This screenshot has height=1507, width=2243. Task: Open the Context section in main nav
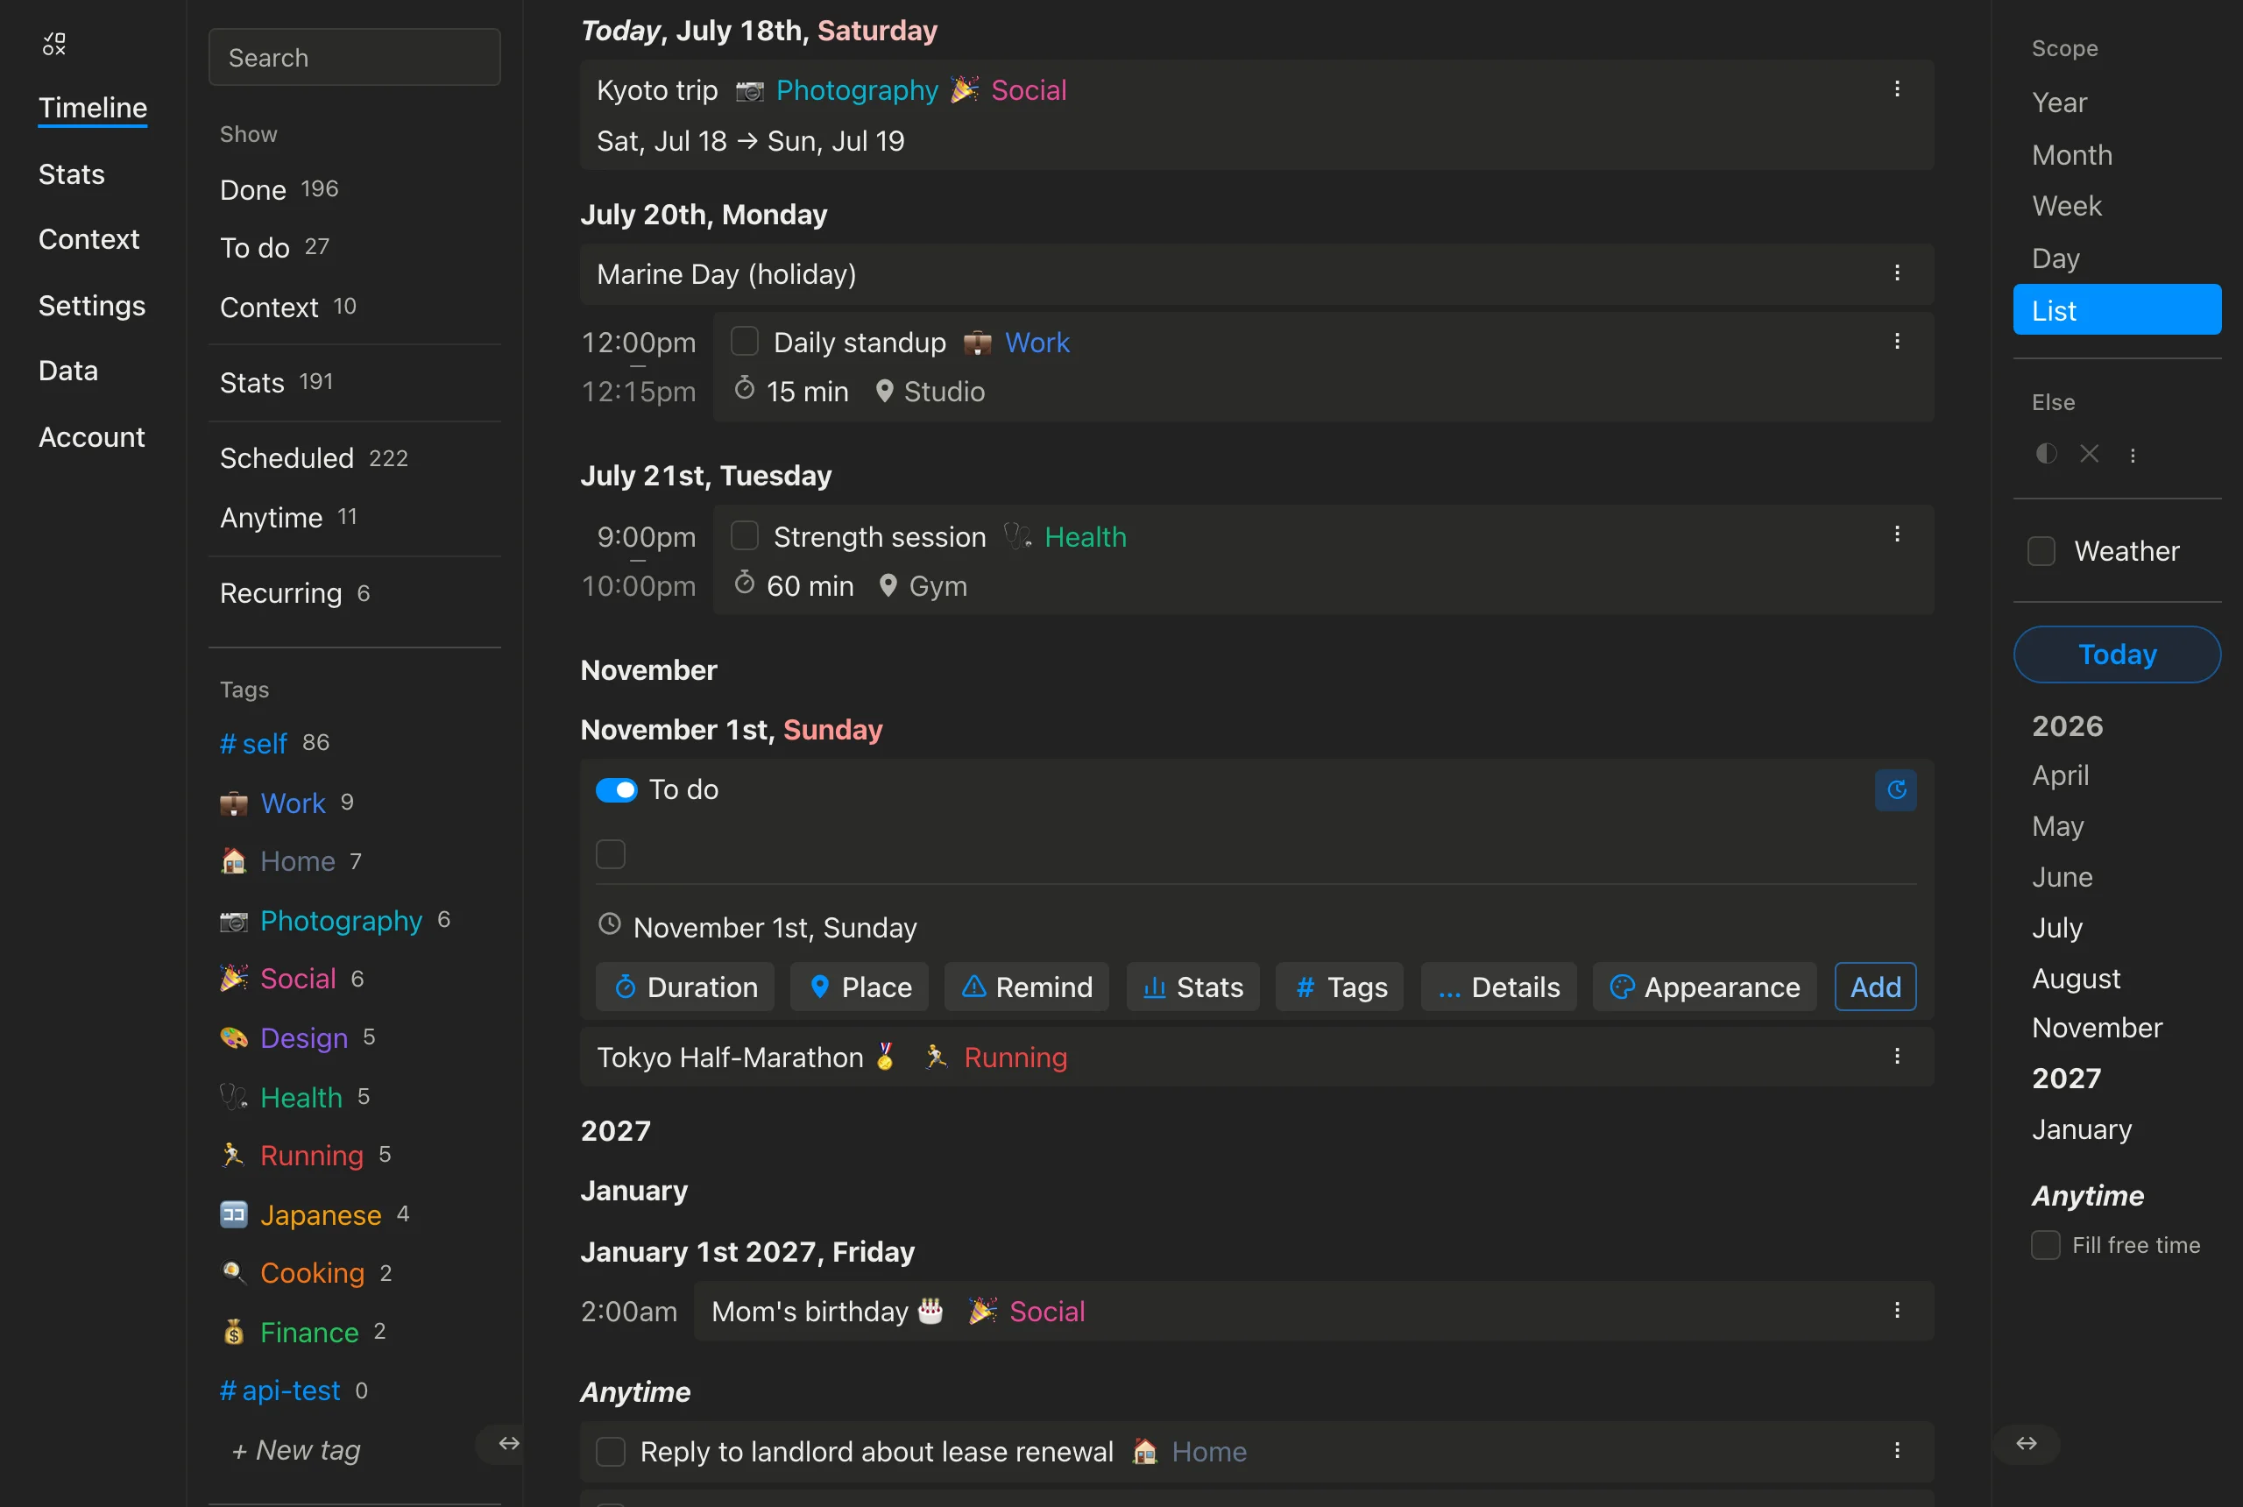coord(88,239)
